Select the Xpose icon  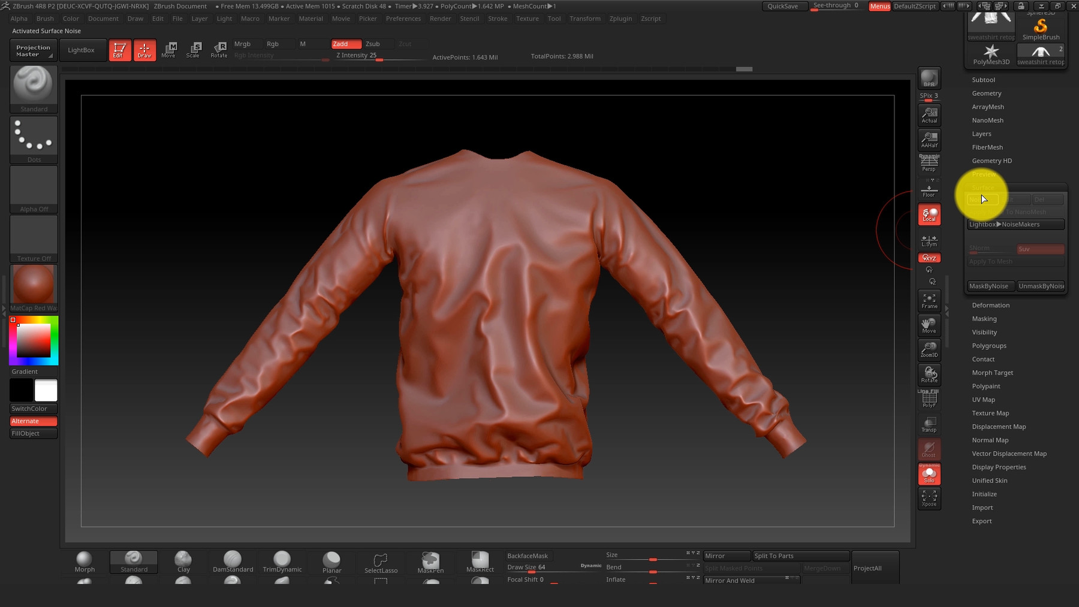tap(929, 497)
